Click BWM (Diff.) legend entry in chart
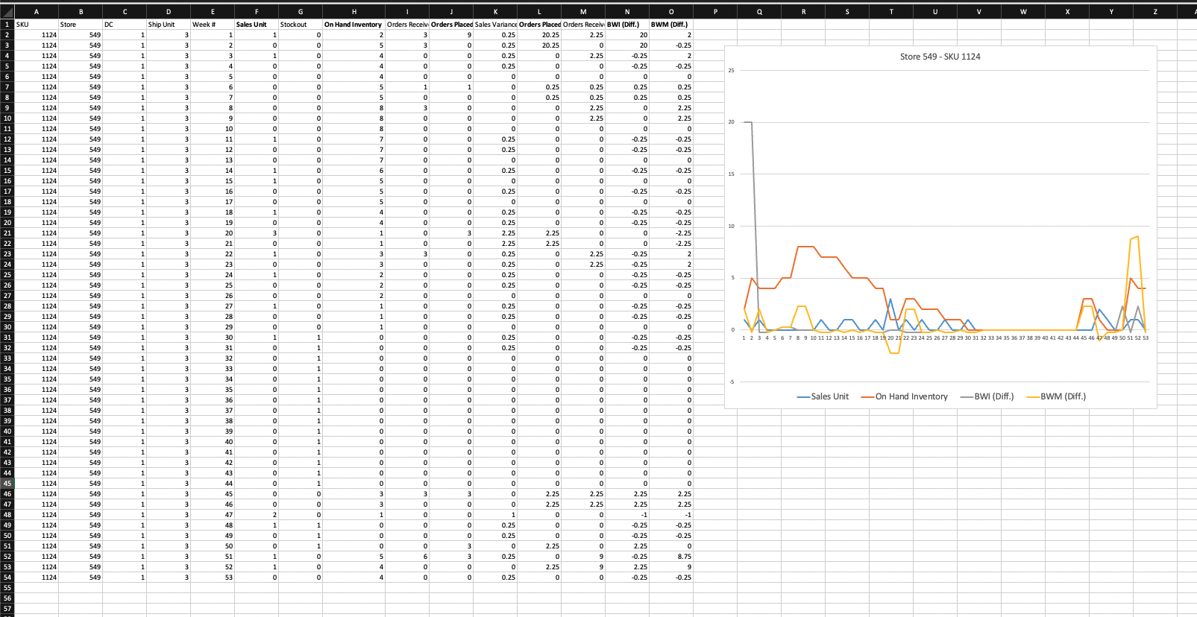 (x=1056, y=396)
